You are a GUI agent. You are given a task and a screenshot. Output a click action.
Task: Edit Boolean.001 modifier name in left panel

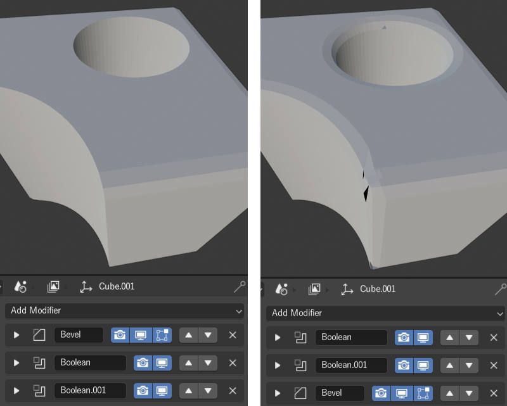pyautogui.click(x=90, y=391)
